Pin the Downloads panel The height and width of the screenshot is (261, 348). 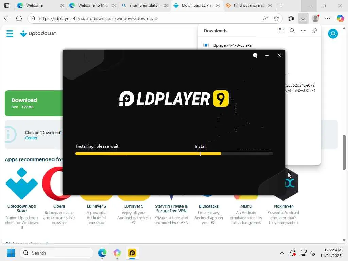point(314,30)
